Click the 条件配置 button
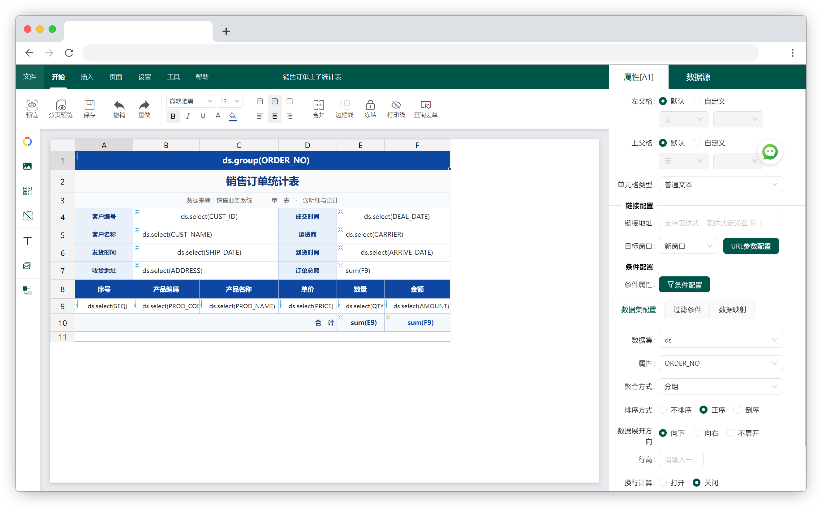 [x=684, y=284]
